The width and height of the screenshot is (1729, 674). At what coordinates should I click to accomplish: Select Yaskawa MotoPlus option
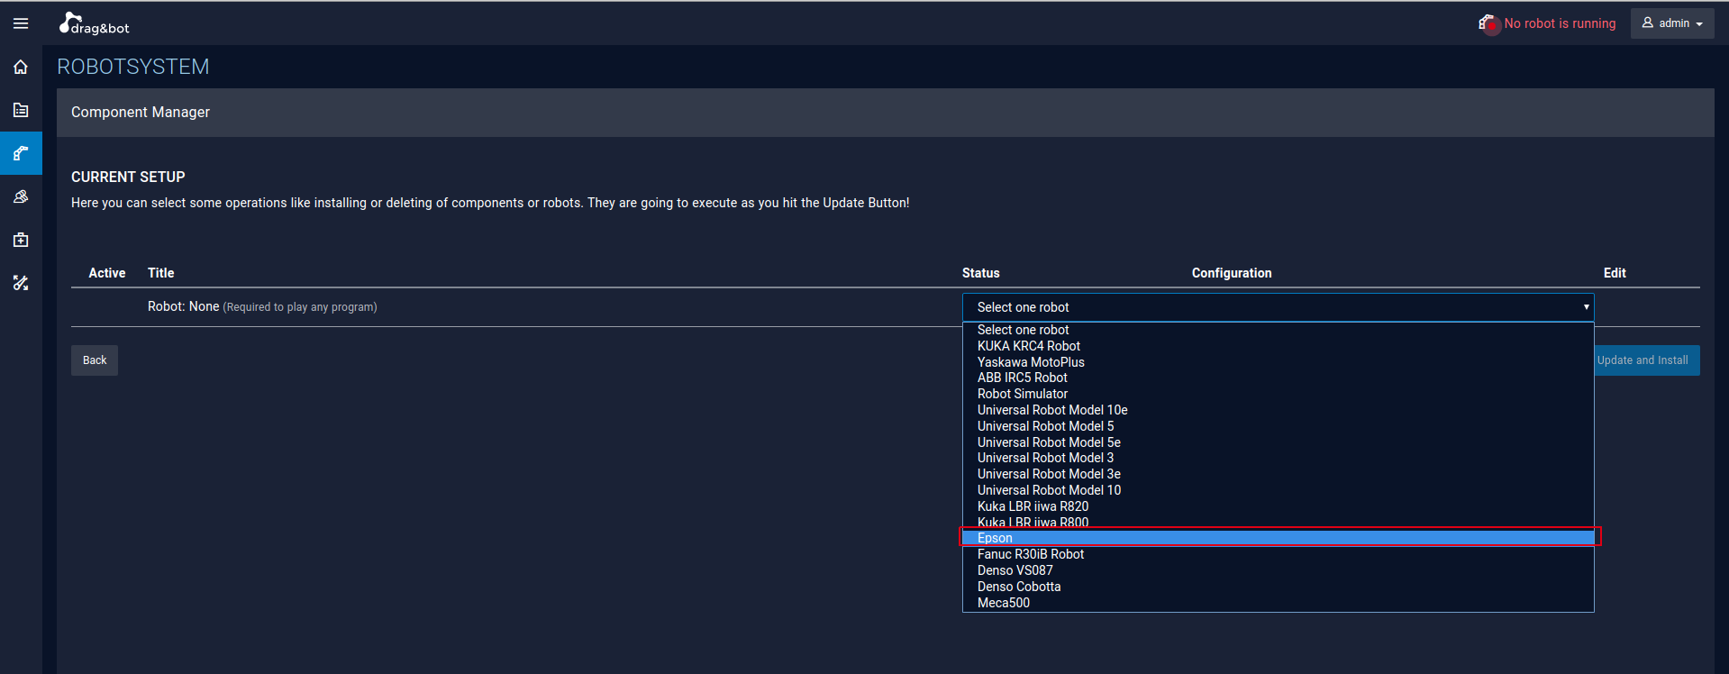coord(1278,362)
